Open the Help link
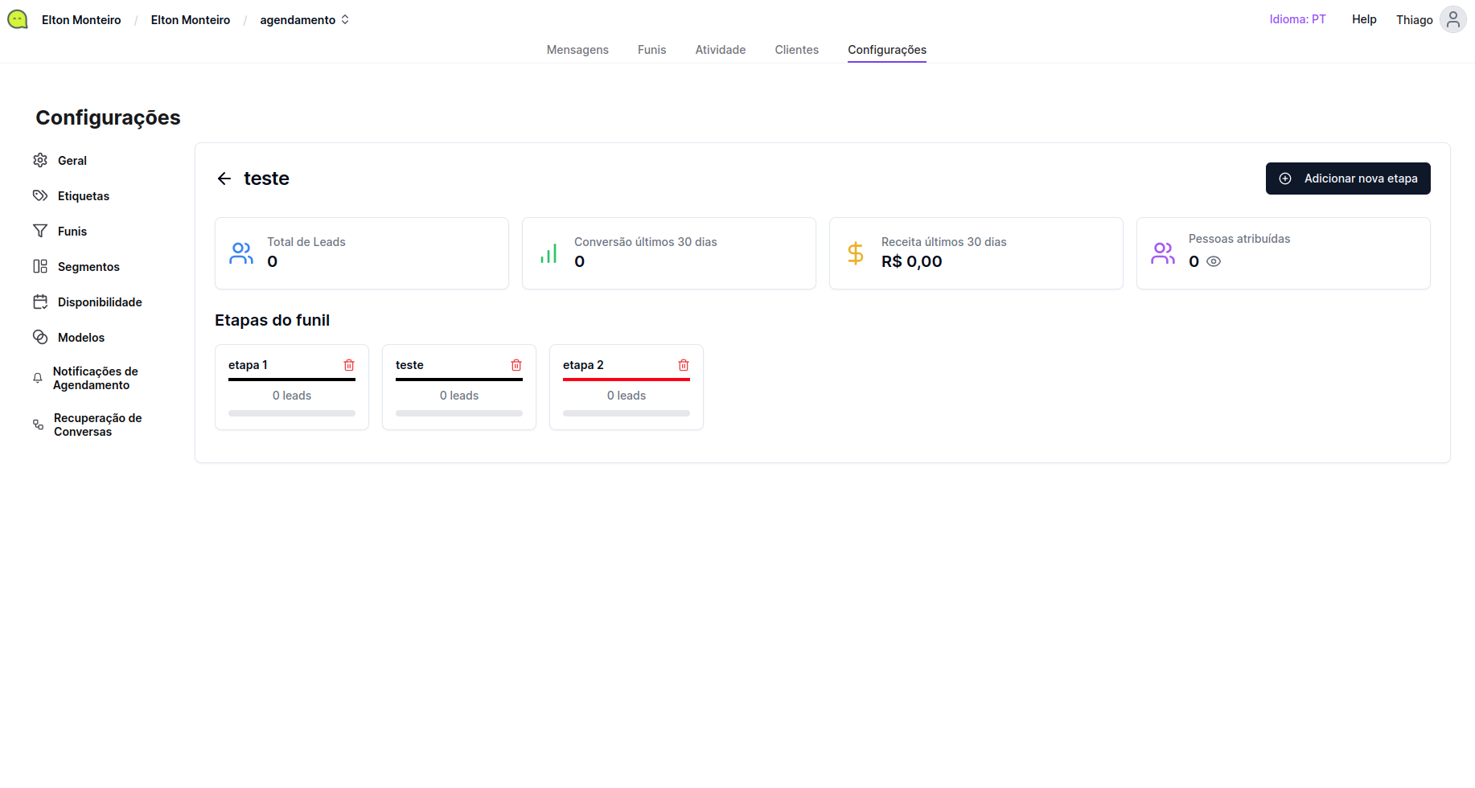 (1364, 19)
